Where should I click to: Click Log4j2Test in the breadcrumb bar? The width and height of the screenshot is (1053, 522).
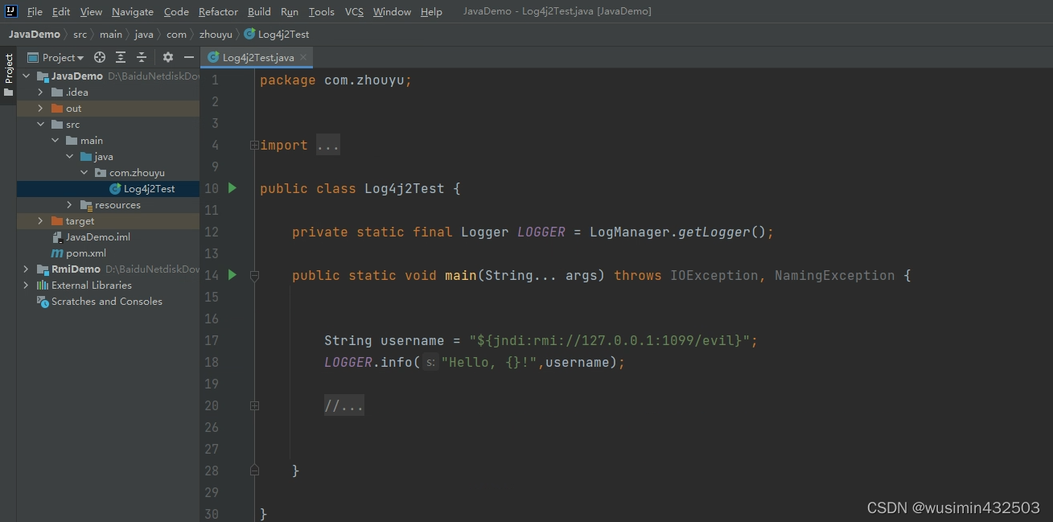coord(276,35)
